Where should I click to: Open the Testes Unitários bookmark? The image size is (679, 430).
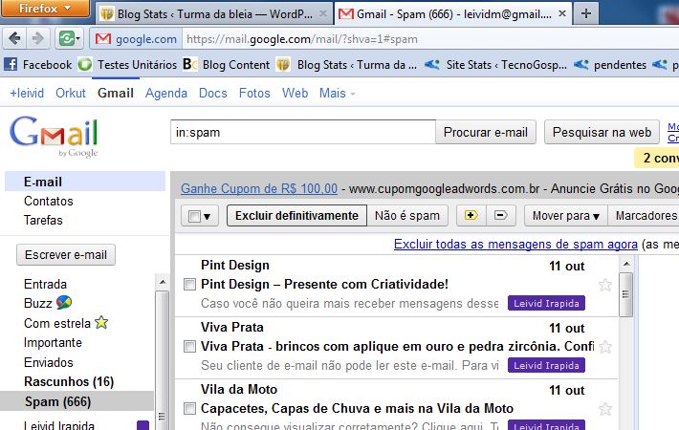click(128, 64)
